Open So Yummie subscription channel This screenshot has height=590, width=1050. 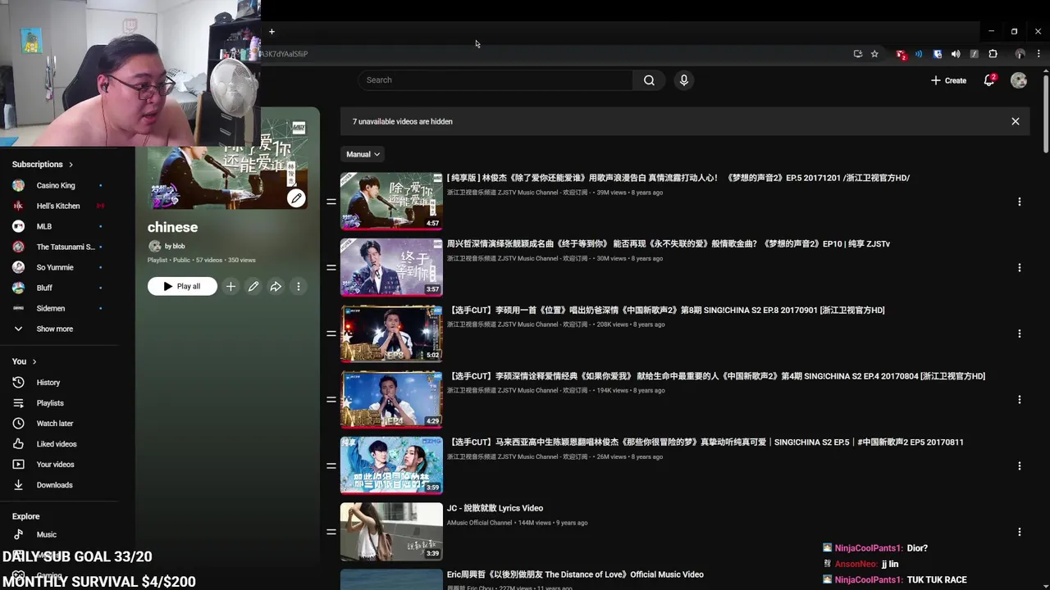[x=54, y=267]
